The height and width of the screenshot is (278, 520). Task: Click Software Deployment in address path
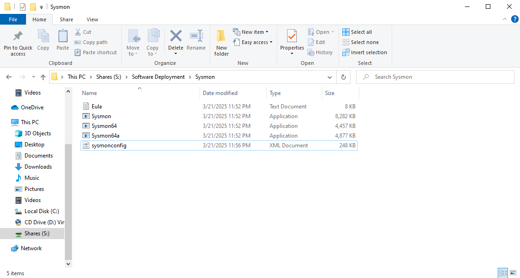[x=158, y=77]
